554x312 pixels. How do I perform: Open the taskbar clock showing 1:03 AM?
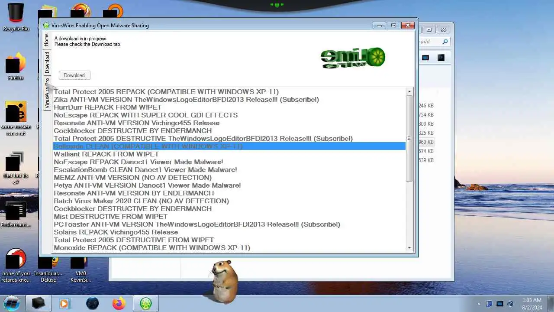532,303
